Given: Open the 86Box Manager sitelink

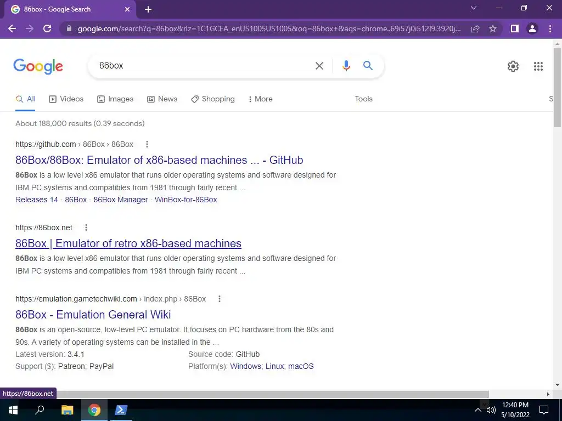Looking at the screenshot, I should click(x=120, y=200).
